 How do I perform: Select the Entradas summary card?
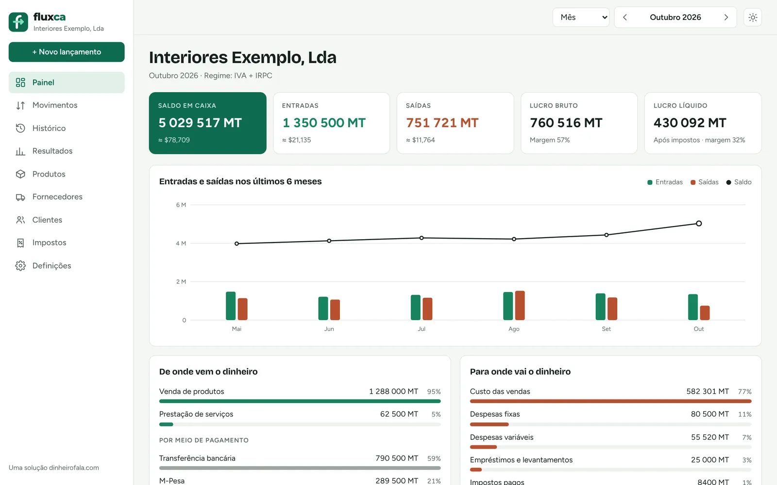click(x=331, y=123)
